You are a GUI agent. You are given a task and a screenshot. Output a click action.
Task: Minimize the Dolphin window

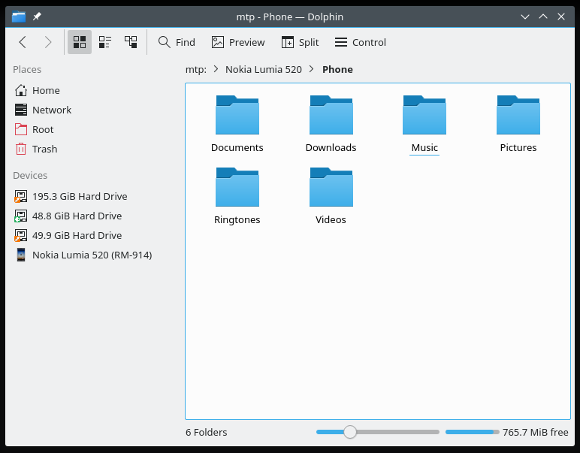pyautogui.click(x=525, y=17)
